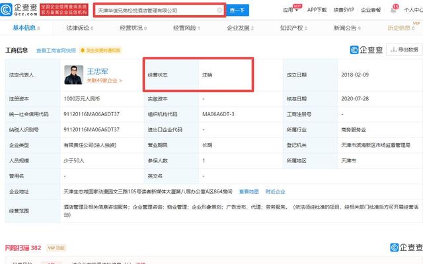Select the establishment date 2018-02-09
The height and width of the screenshot is (264, 423).
tap(355, 75)
